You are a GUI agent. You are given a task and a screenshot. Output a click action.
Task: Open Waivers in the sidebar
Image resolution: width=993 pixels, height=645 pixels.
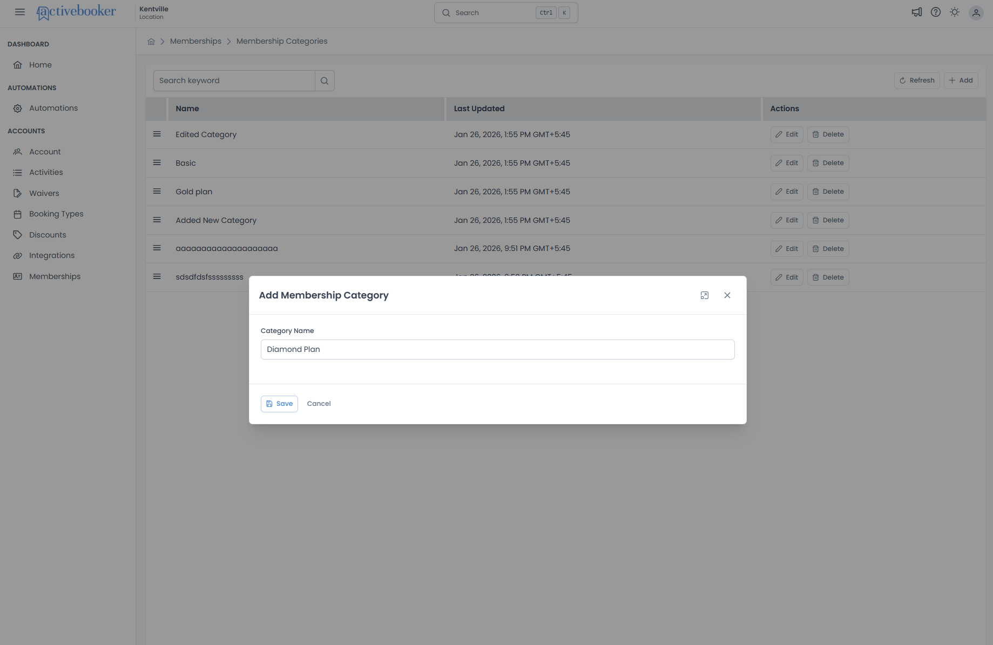click(x=44, y=193)
